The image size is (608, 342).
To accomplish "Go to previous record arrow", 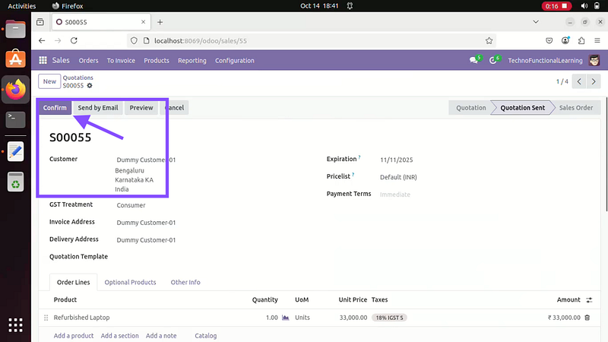I will coord(579,81).
